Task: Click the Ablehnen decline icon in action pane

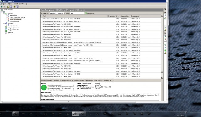Action: (x=165, y=39)
